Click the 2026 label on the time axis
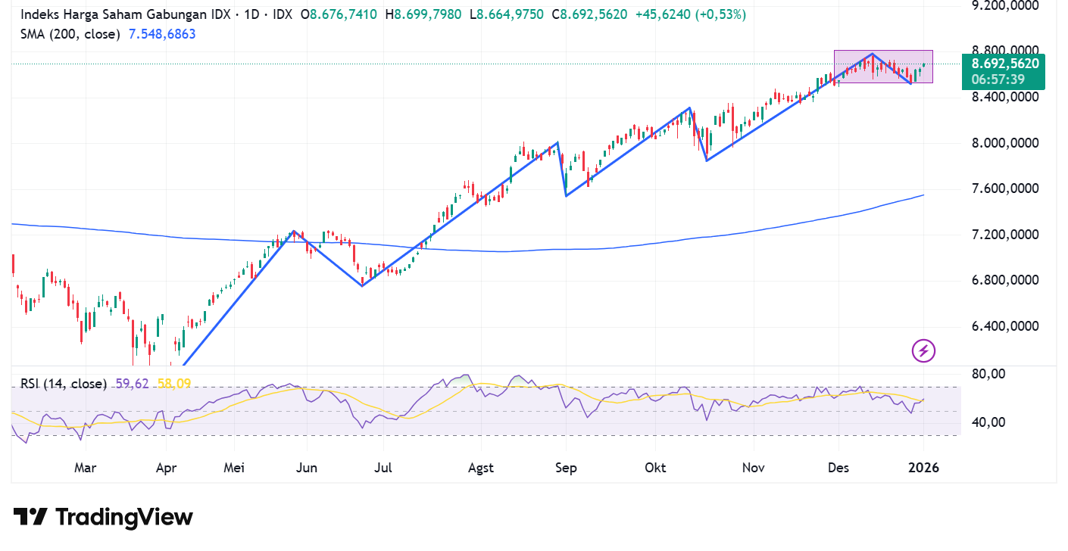 click(923, 468)
